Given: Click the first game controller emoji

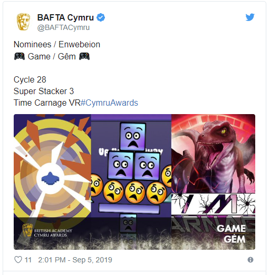Looking at the screenshot, I should pyautogui.click(x=20, y=56).
